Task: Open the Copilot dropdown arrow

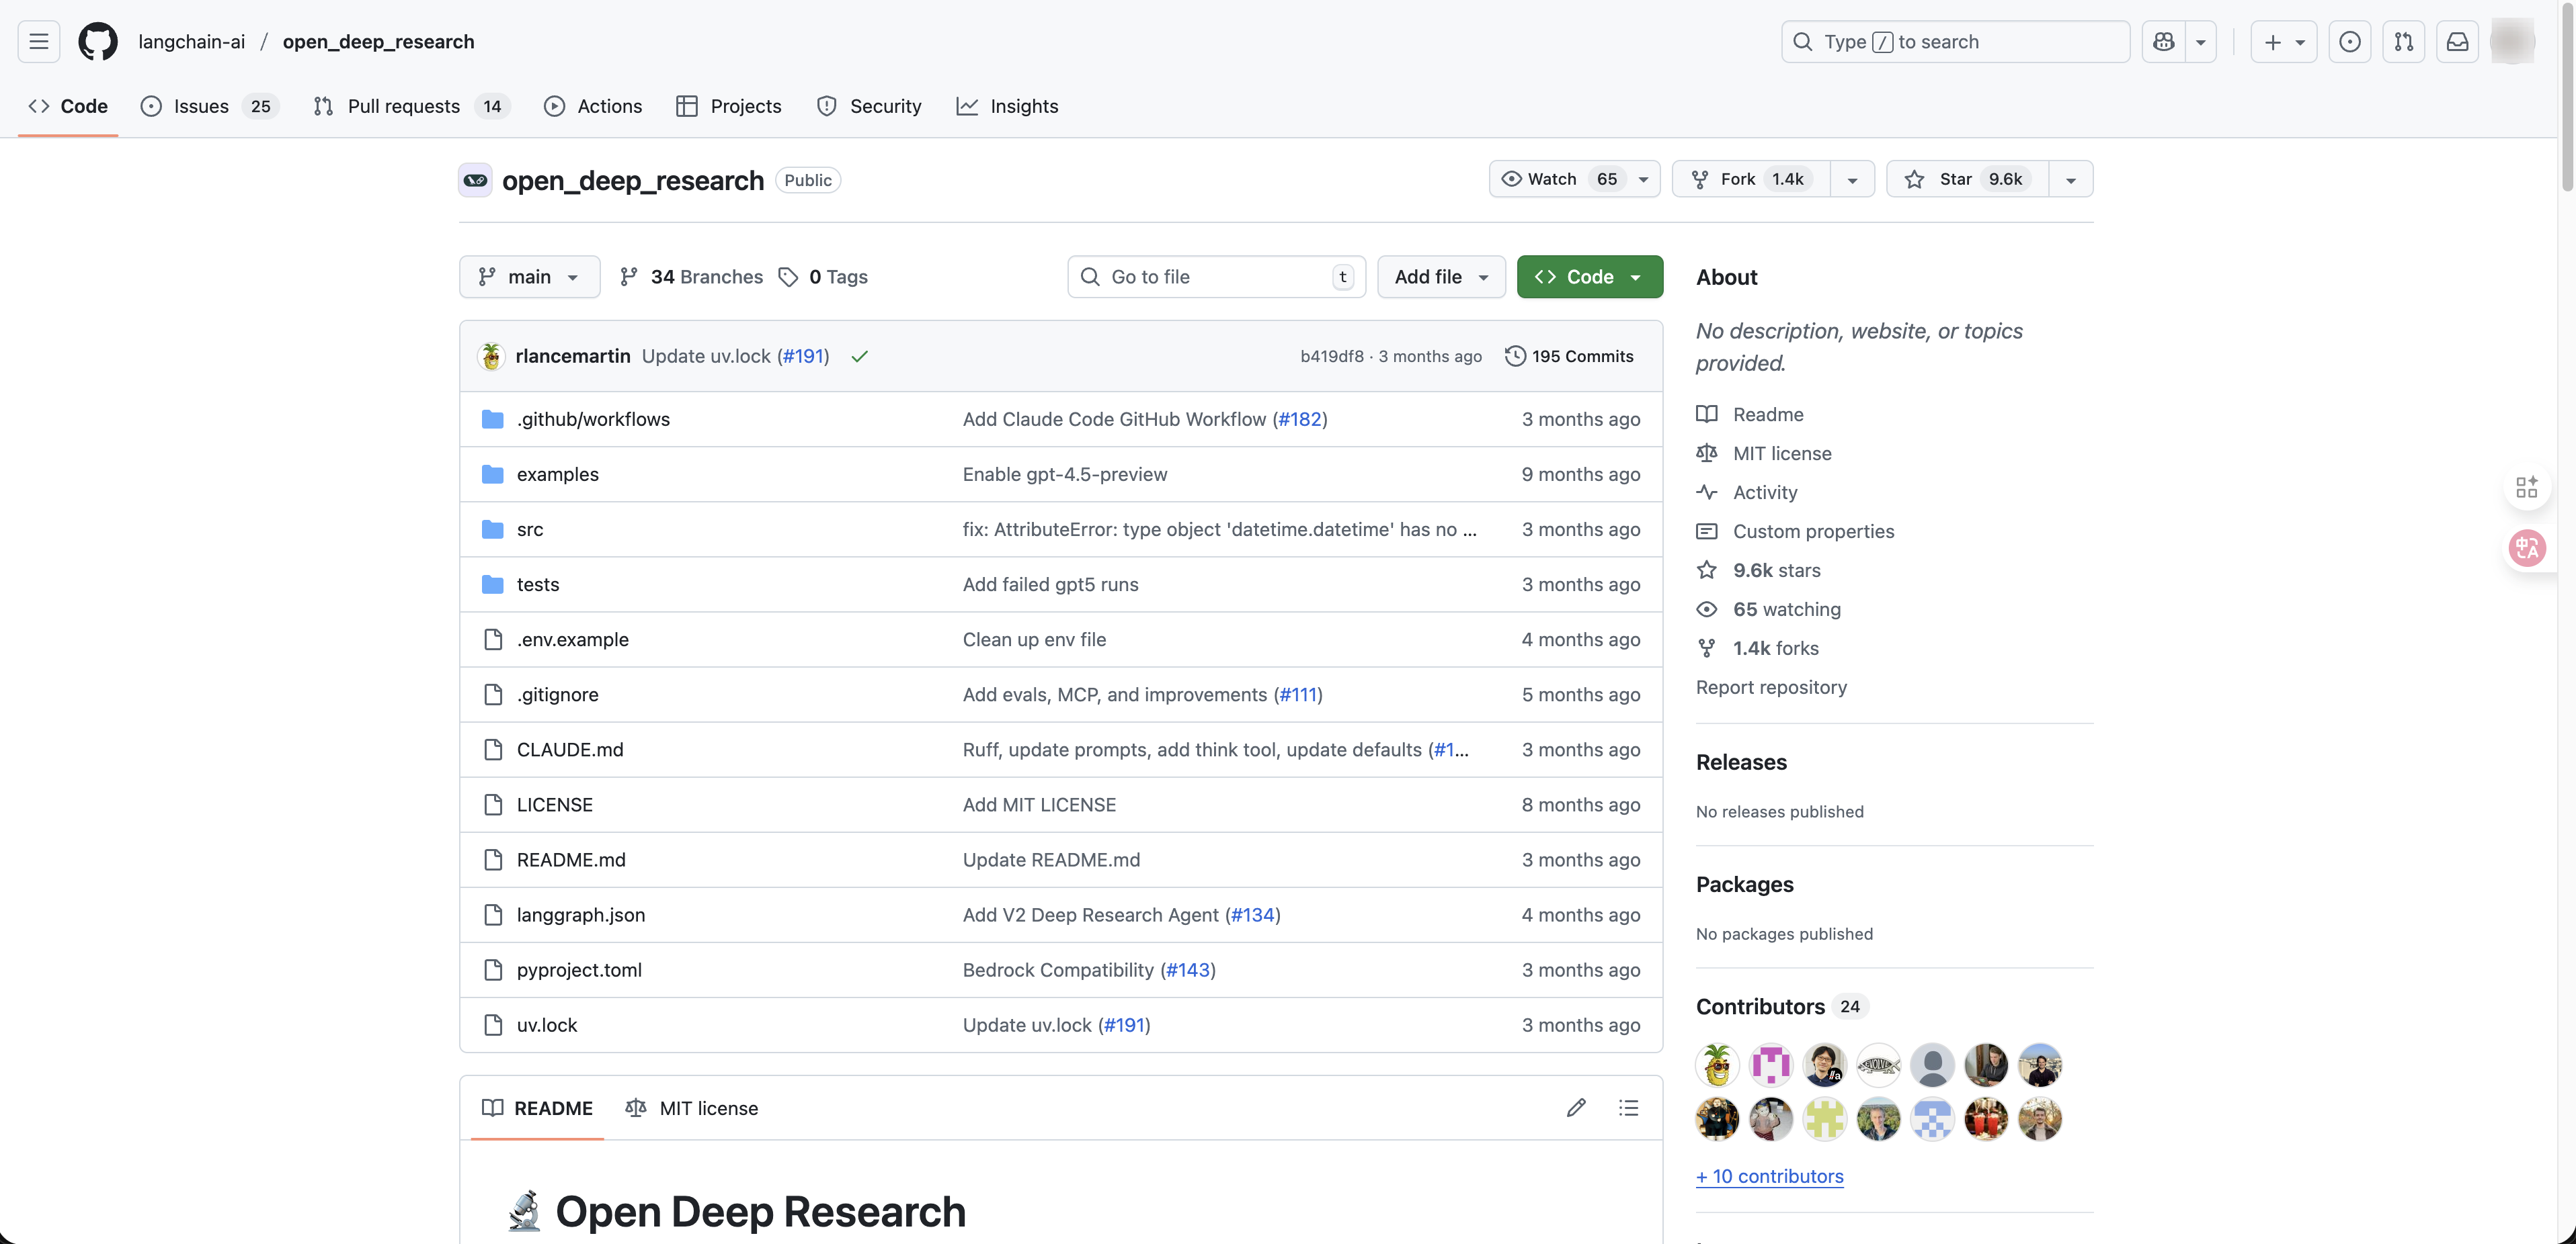Action: point(2201,42)
